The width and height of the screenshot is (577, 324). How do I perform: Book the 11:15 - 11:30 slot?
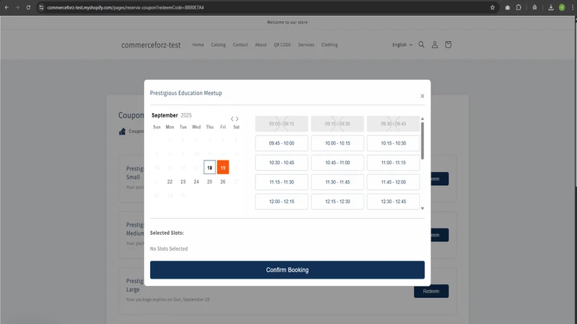(281, 182)
